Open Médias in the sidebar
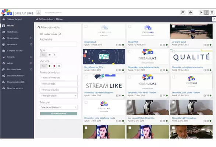This screenshot has width=216, height=147. 10,26
